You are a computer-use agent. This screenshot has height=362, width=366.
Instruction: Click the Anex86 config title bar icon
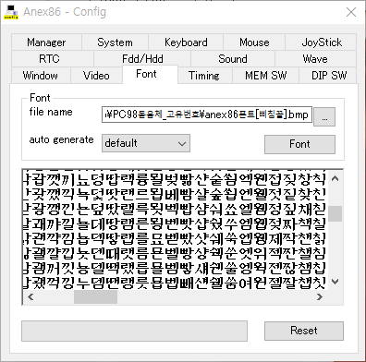tap(11, 12)
